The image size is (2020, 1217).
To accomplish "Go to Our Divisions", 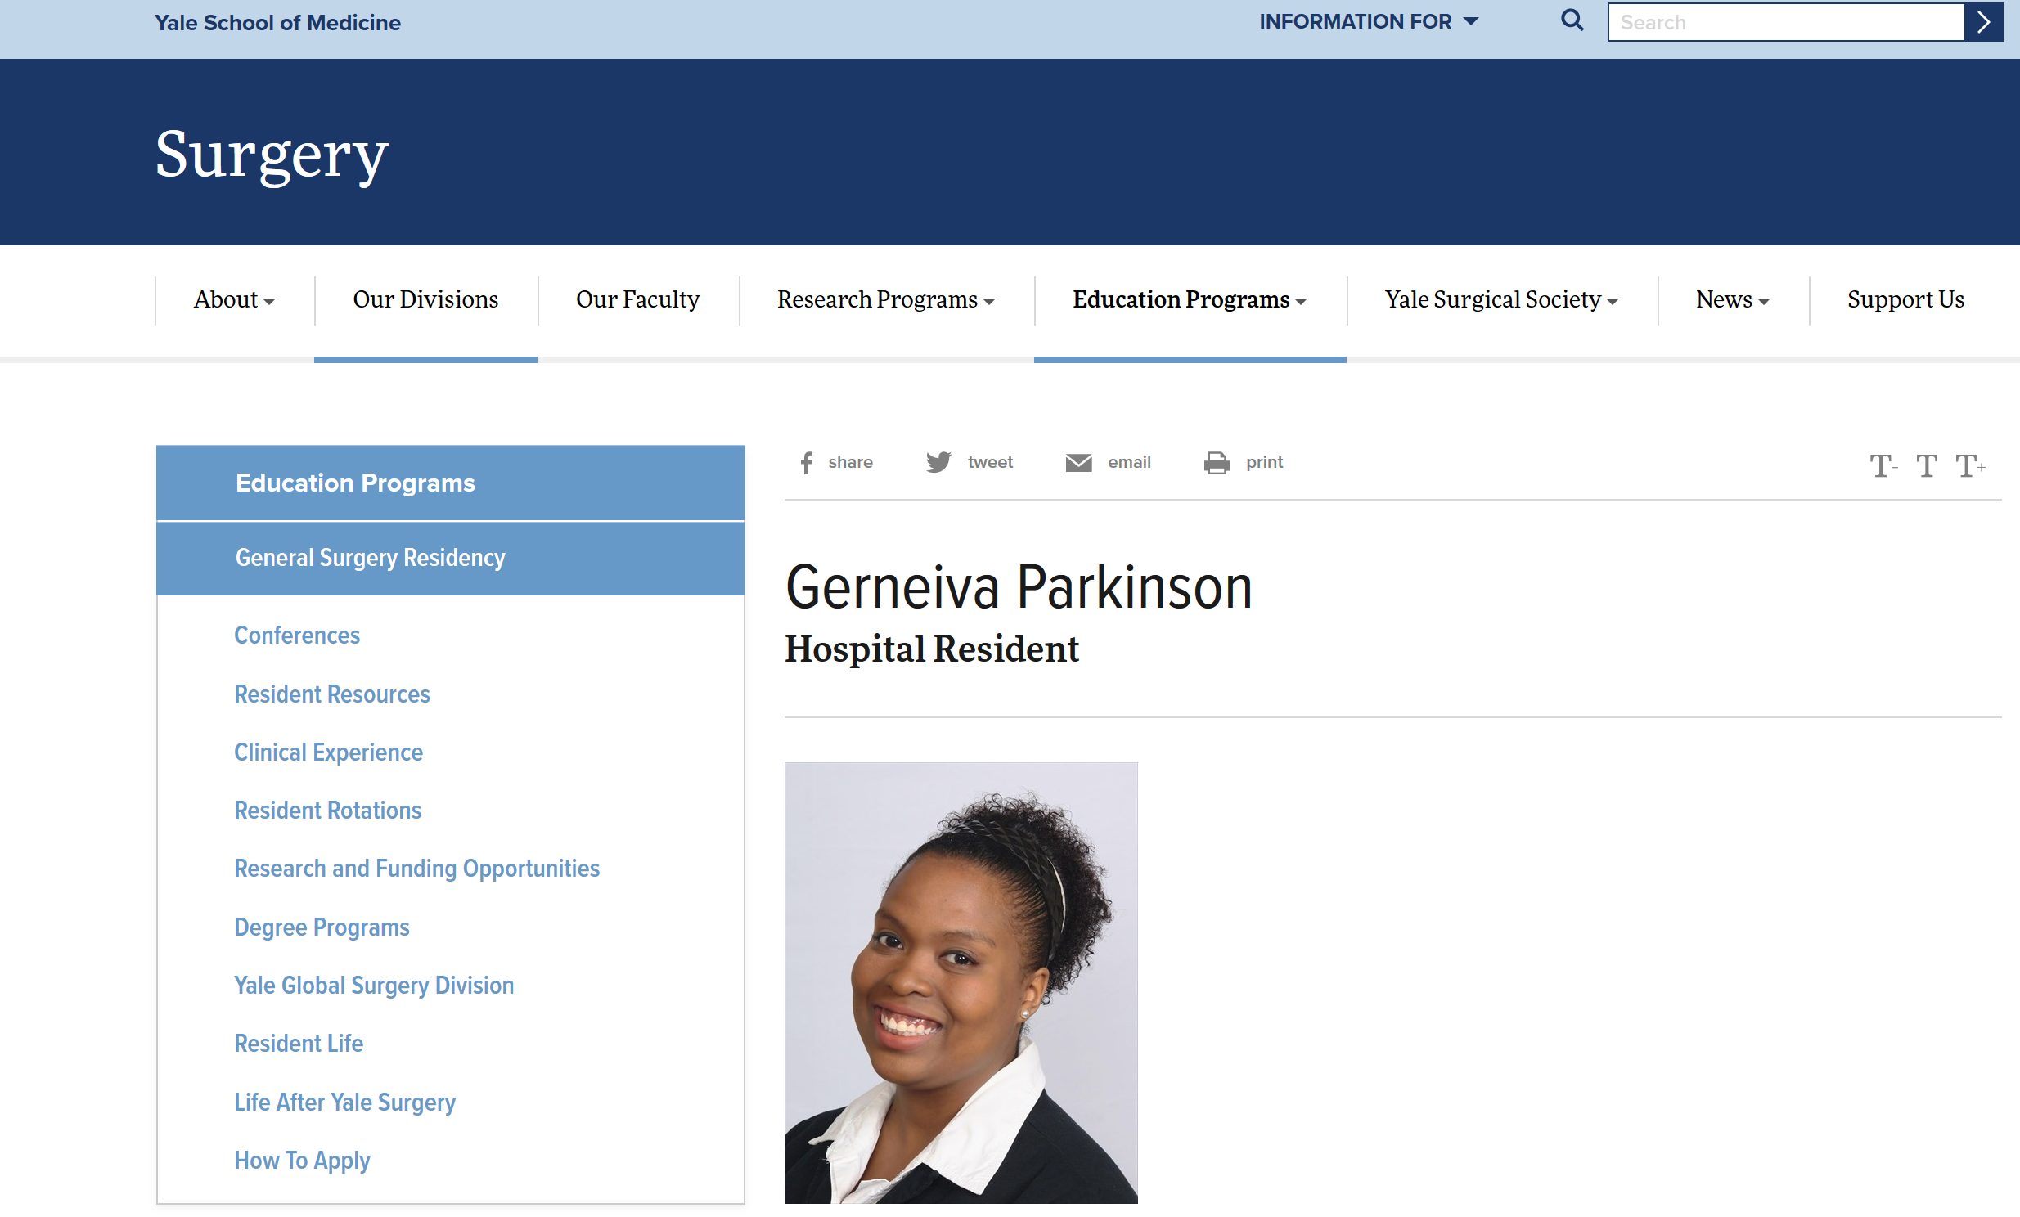I will point(425,300).
